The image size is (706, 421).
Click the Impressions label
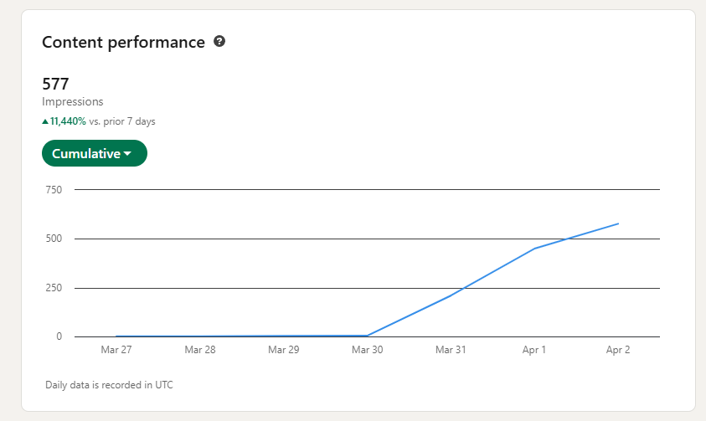click(x=72, y=101)
